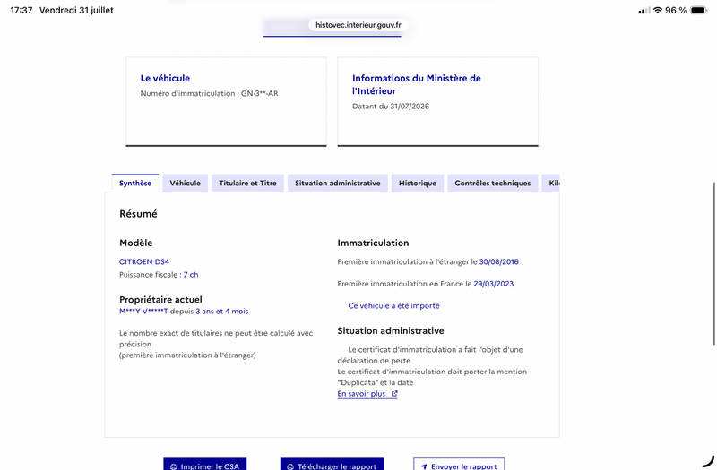717x470 pixels.
Task: Click the déclaration de perte sentence
Action: (430, 355)
